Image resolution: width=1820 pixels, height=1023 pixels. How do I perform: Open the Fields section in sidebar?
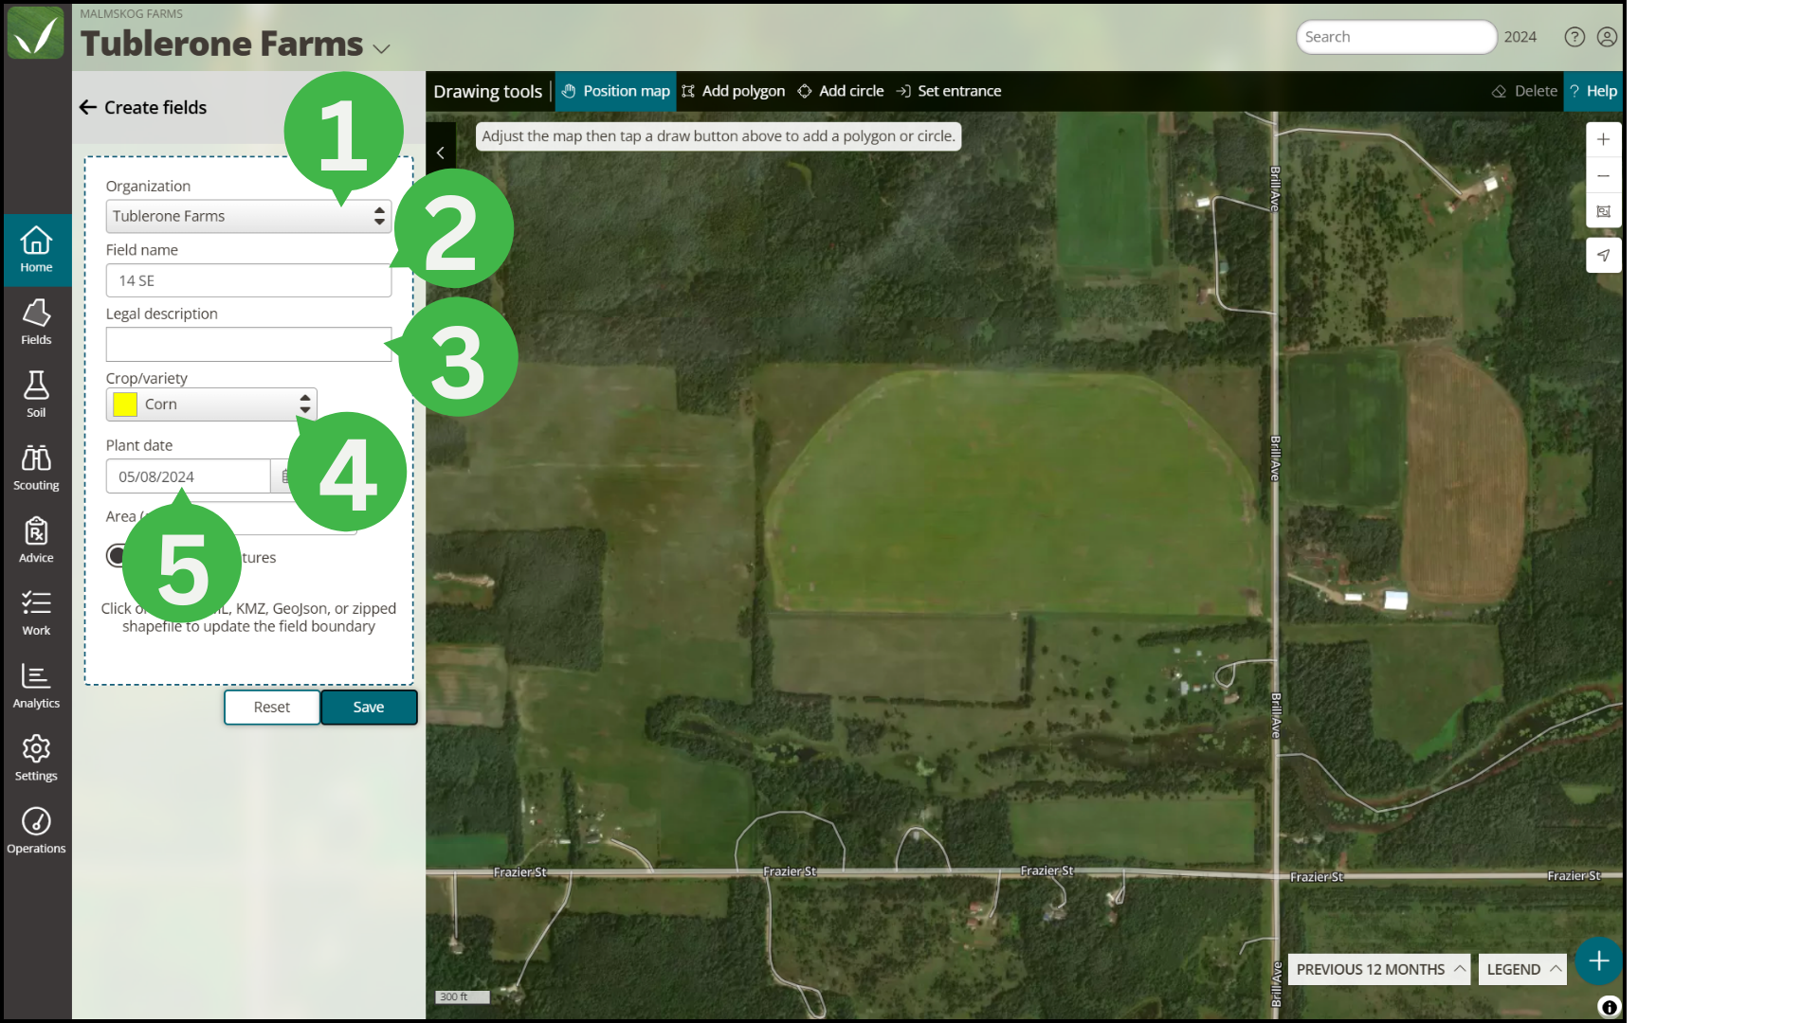pos(36,323)
